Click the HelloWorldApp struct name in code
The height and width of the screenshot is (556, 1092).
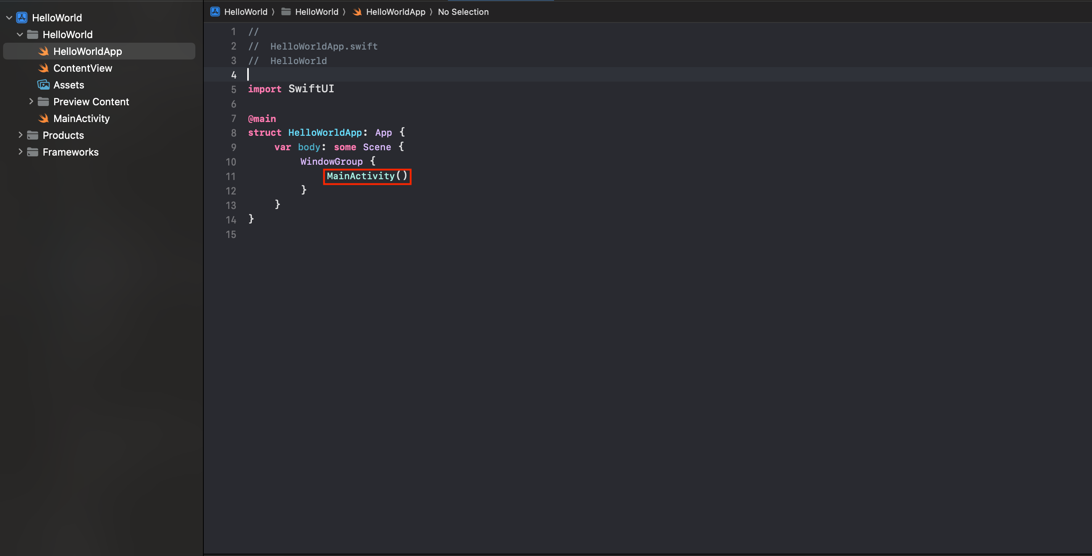point(325,133)
